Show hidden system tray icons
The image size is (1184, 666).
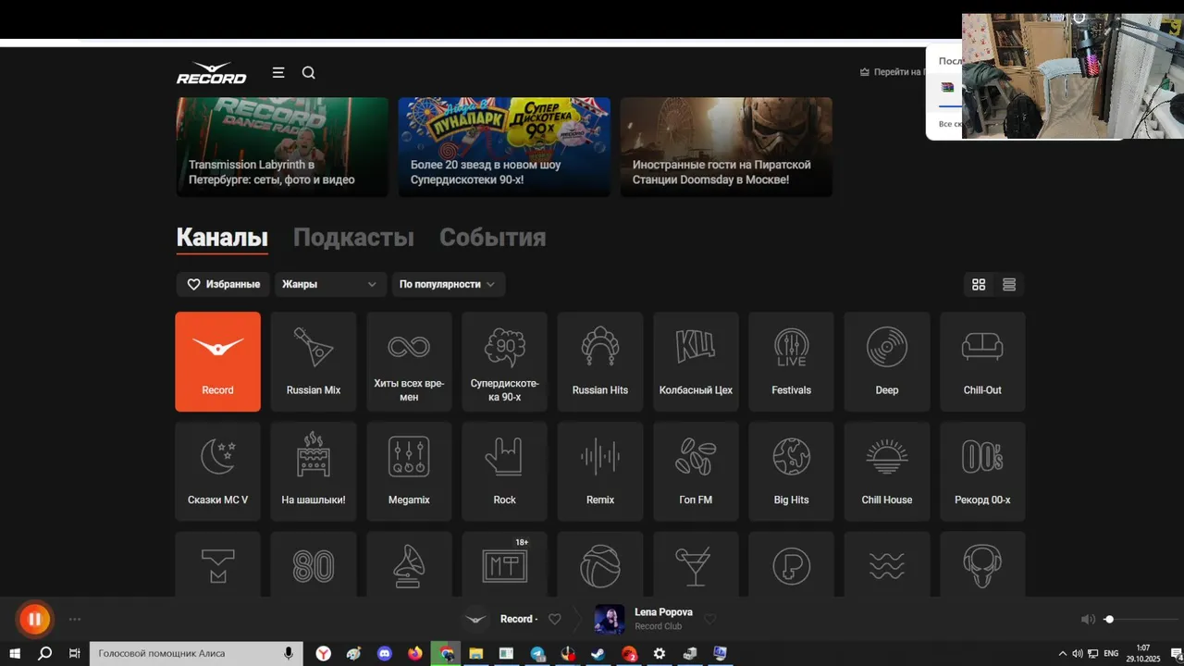[1063, 654]
